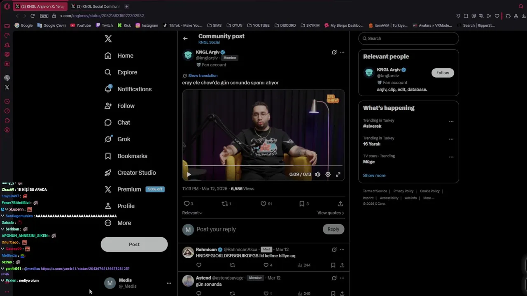Go back from Community post
This screenshot has width=527, height=296.
point(185,38)
